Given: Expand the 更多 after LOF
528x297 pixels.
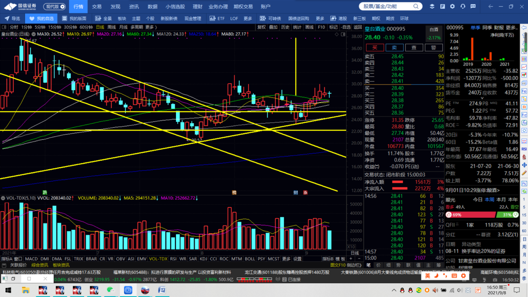Looking at the screenshot, I should point(248,18).
